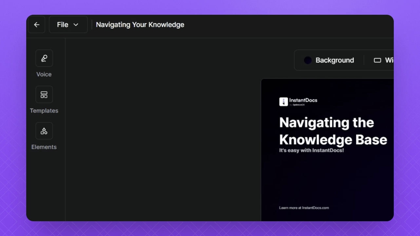This screenshot has width=420, height=236.
Task: Select the partially visible Wi option label
Action: (389, 60)
